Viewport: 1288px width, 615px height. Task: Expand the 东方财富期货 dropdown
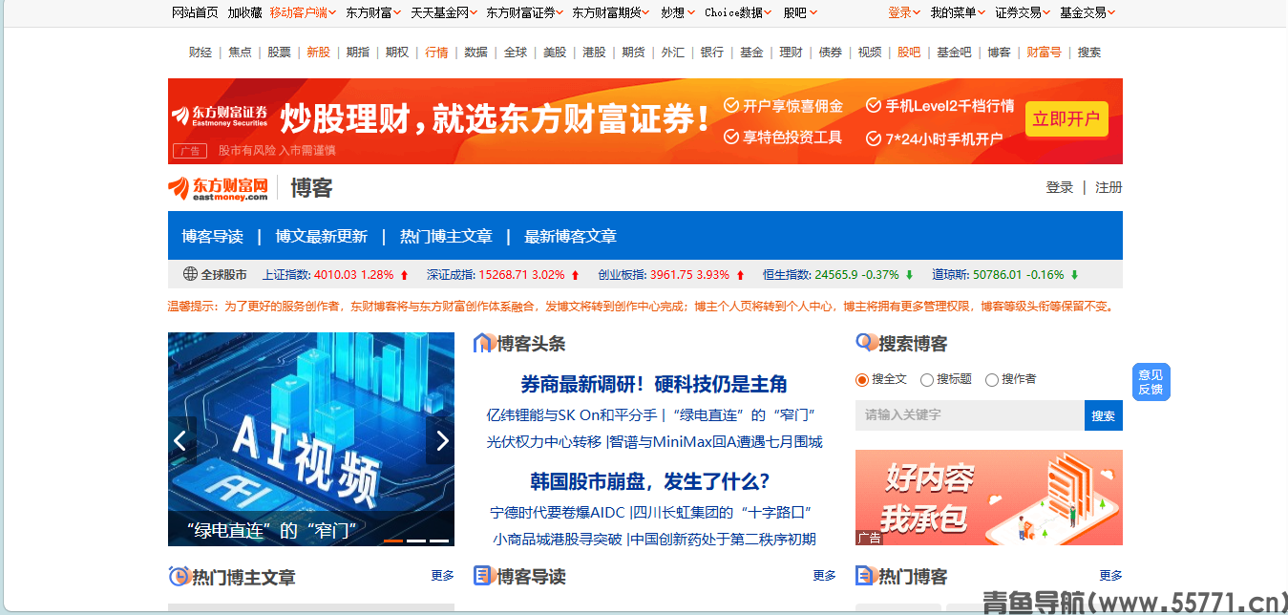point(611,12)
